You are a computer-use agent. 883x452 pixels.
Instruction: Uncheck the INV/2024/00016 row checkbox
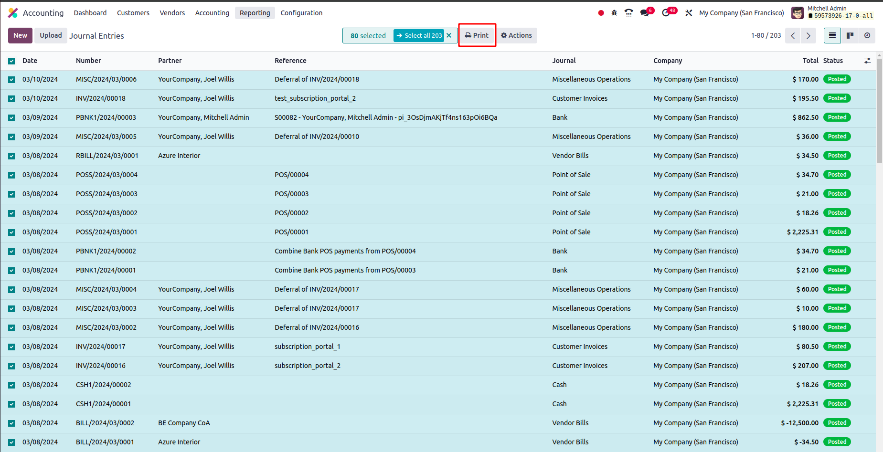11,366
